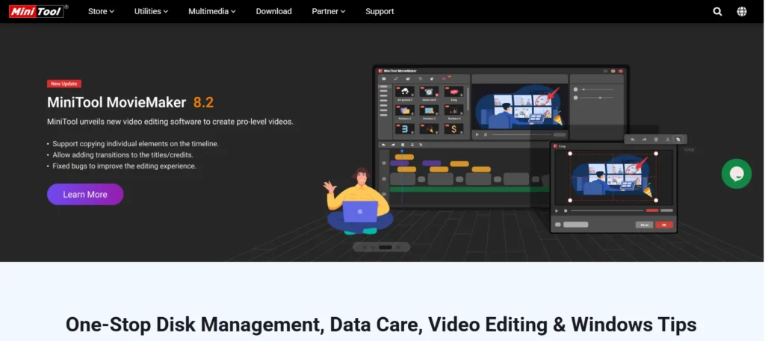Click the MiniTool logo
Image resolution: width=765 pixels, height=341 pixels.
point(36,10)
